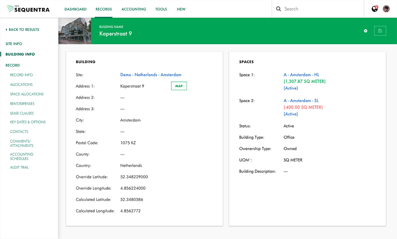Click the Override Latitude value 52.348229000
The image size is (397, 239).
point(134,177)
